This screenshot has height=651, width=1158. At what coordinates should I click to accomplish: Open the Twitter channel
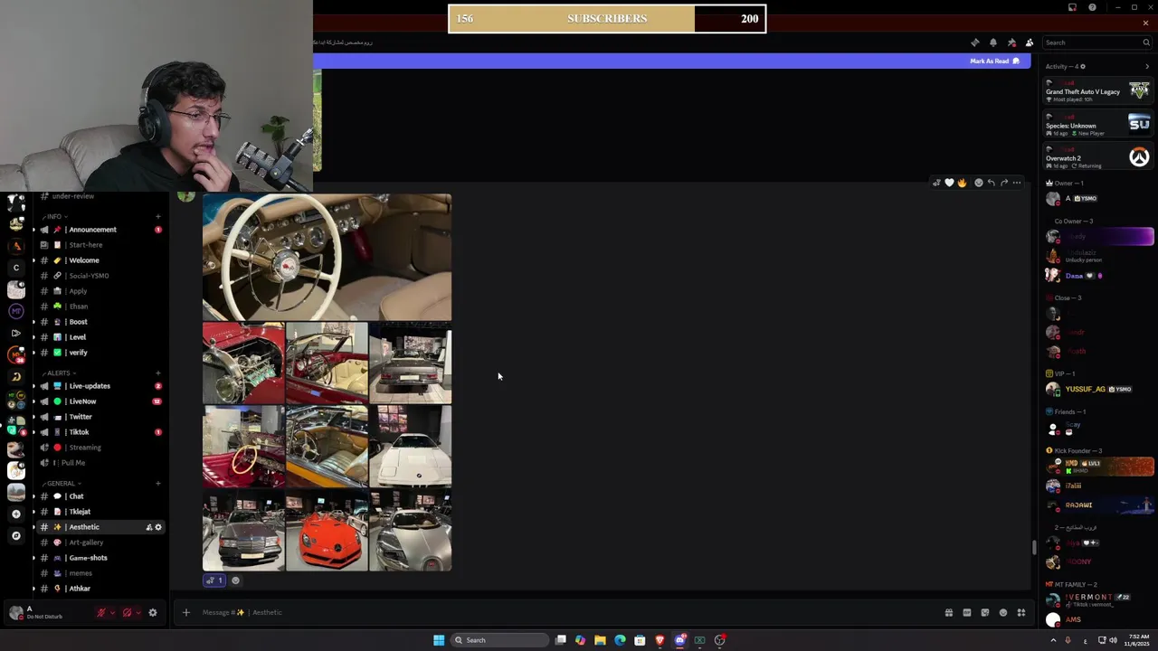coord(100,417)
